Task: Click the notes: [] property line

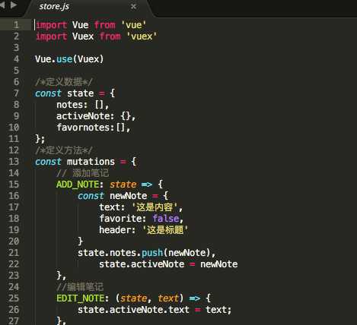Action: pyautogui.click(x=83, y=105)
